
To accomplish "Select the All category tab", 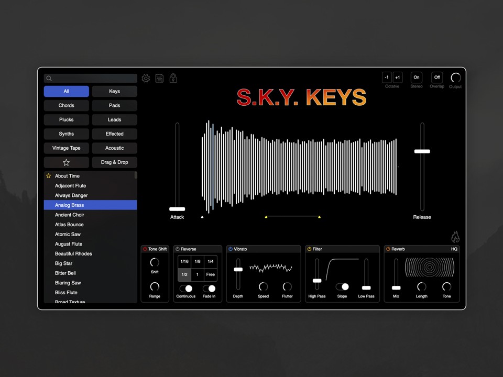I will click(67, 91).
